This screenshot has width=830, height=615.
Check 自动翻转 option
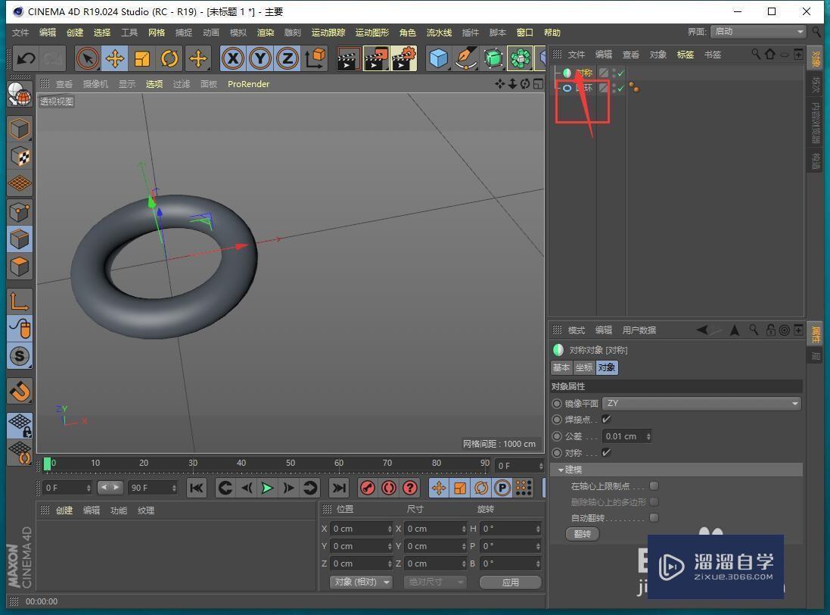click(654, 517)
